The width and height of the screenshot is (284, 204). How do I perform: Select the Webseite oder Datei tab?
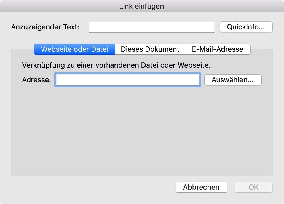click(x=74, y=49)
